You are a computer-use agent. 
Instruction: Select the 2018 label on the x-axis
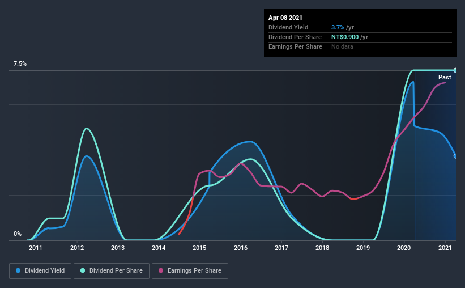(x=322, y=248)
